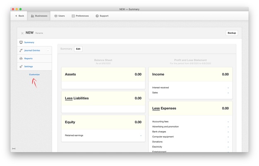
Task: Open the Preferences tab
Action: tap(80, 16)
